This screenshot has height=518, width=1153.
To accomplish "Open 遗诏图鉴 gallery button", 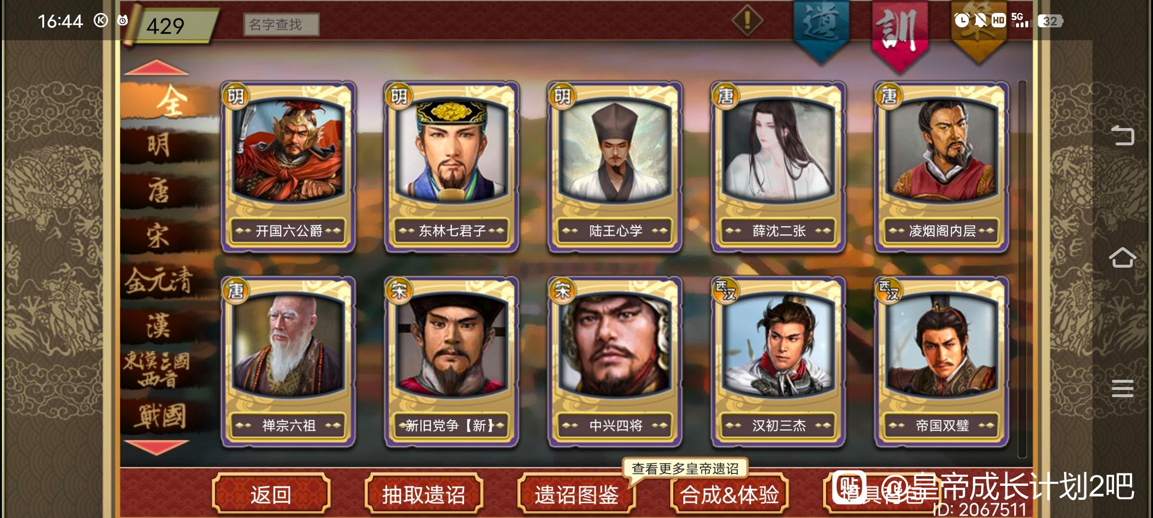I will [x=576, y=494].
